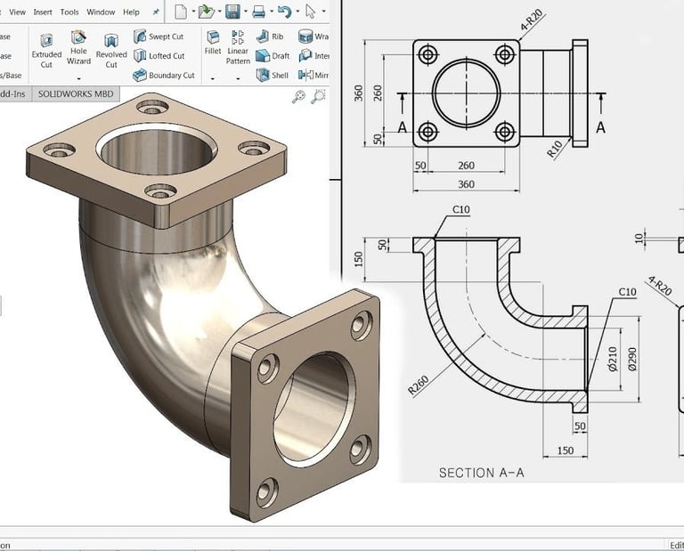Click the Print icon
684x551 pixels.
258,12
